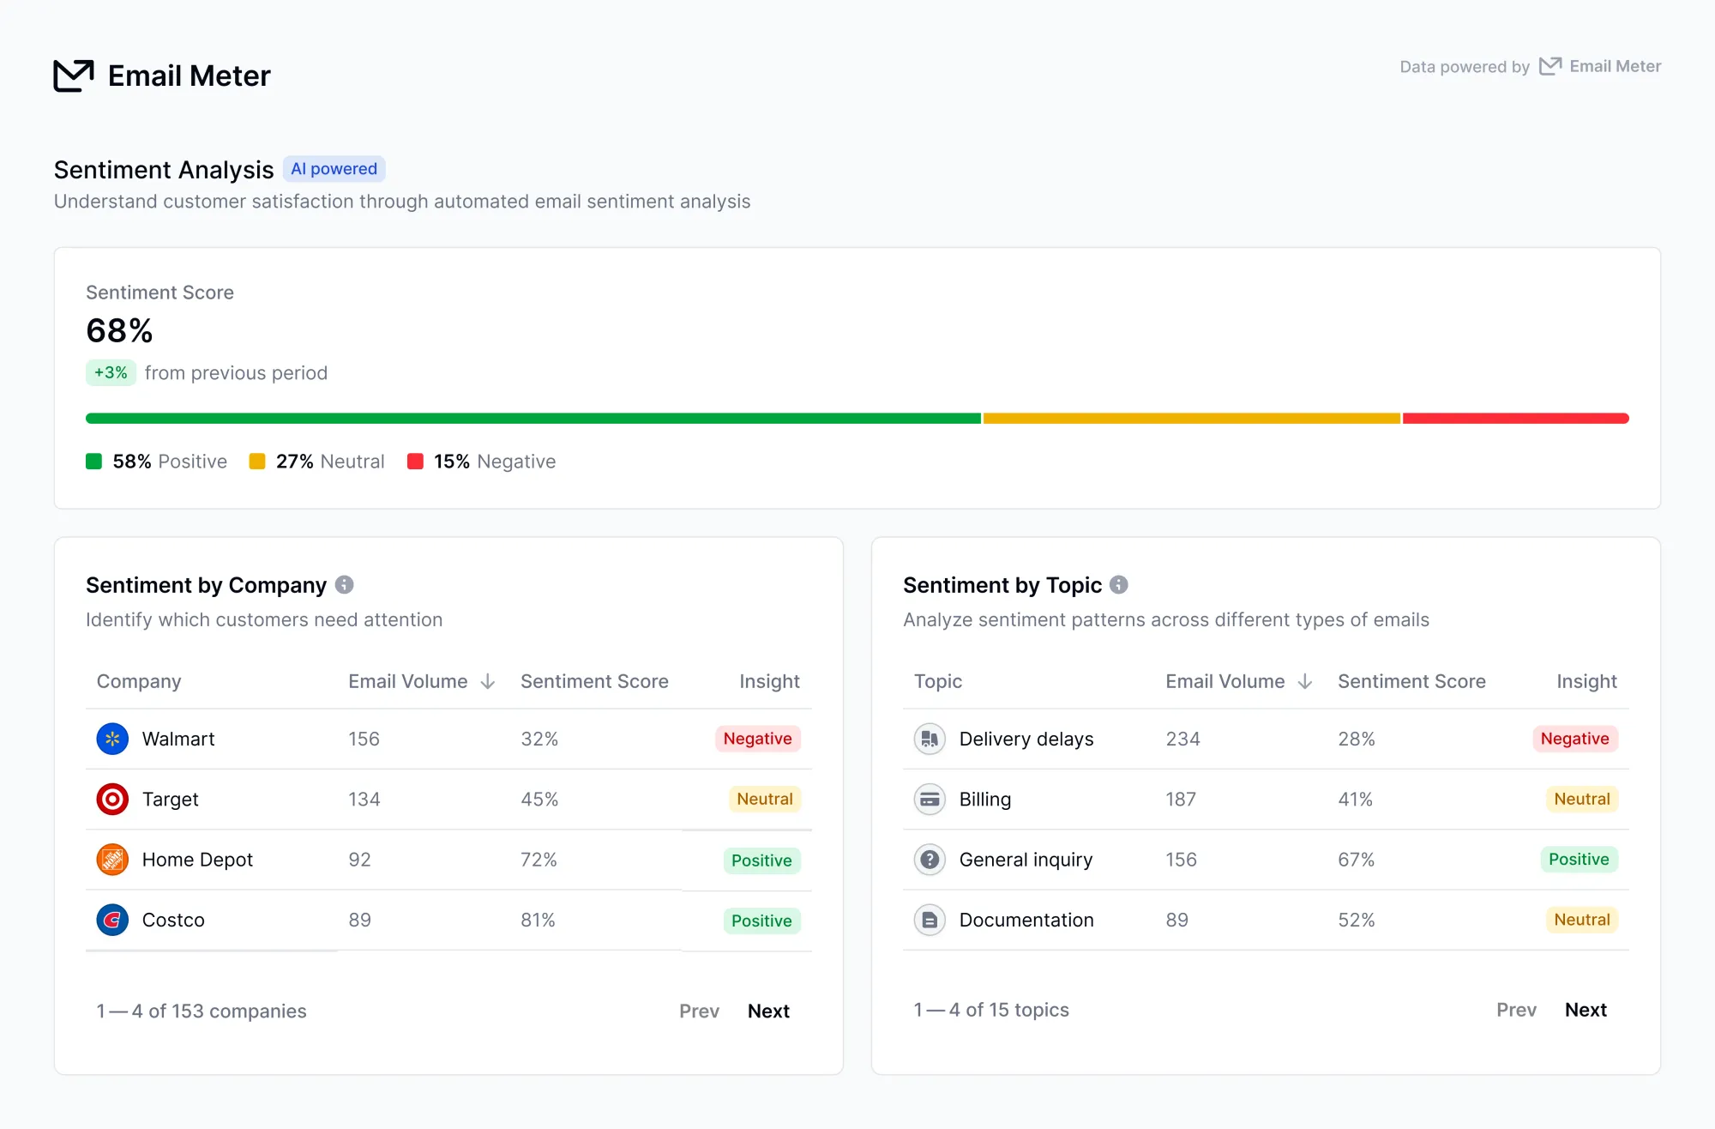Click the Email Meter envelope logo
This screenshot has height=1129, width=1715.
coord(74,75)
